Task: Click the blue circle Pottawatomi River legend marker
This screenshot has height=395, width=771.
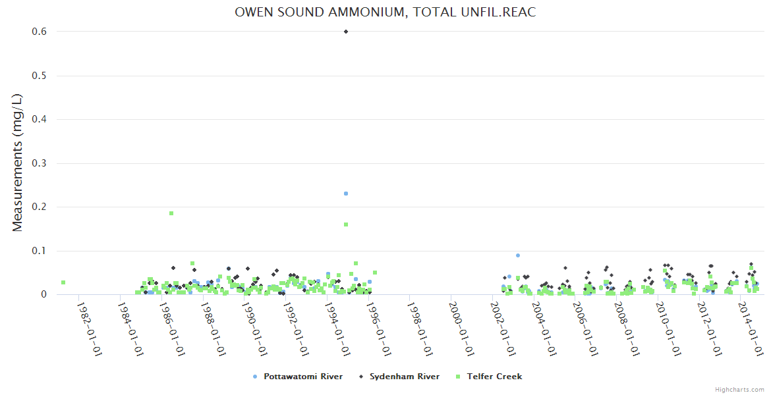Action: click(255, 377)
